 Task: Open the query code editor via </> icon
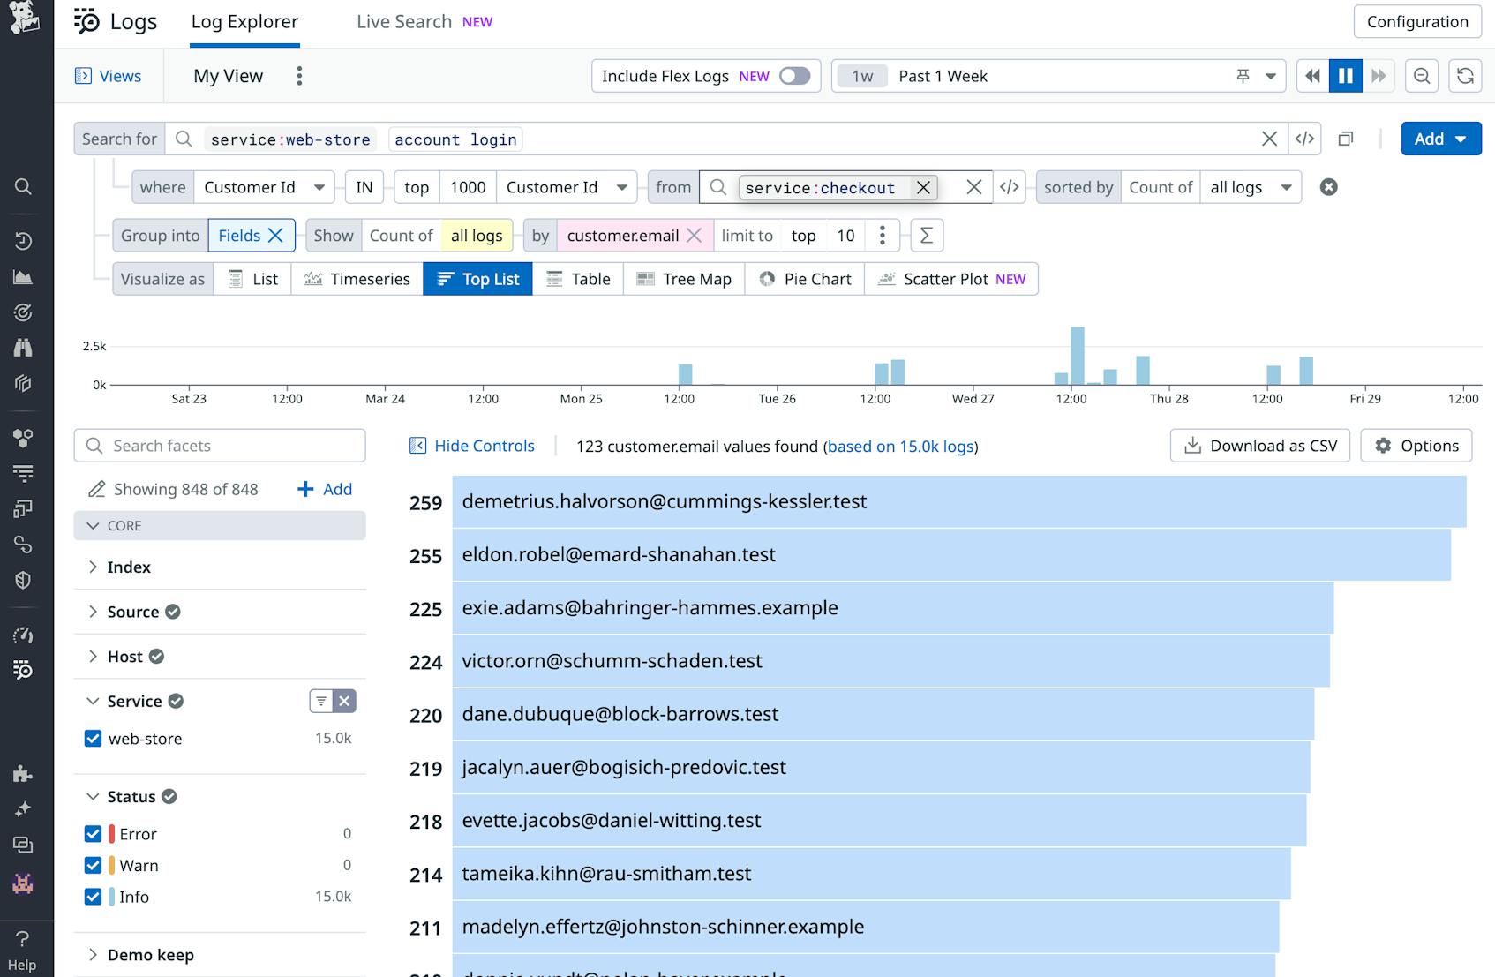[x=1305, y=139]
